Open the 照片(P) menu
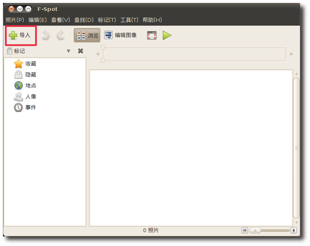The width and height of the screenshot is (310, 246). pyautogui.click(x=15, y=20)
